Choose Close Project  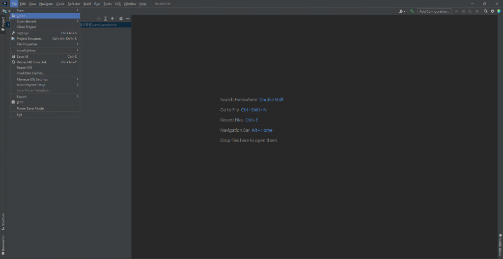pyautogui.click(x=45, y=27)
